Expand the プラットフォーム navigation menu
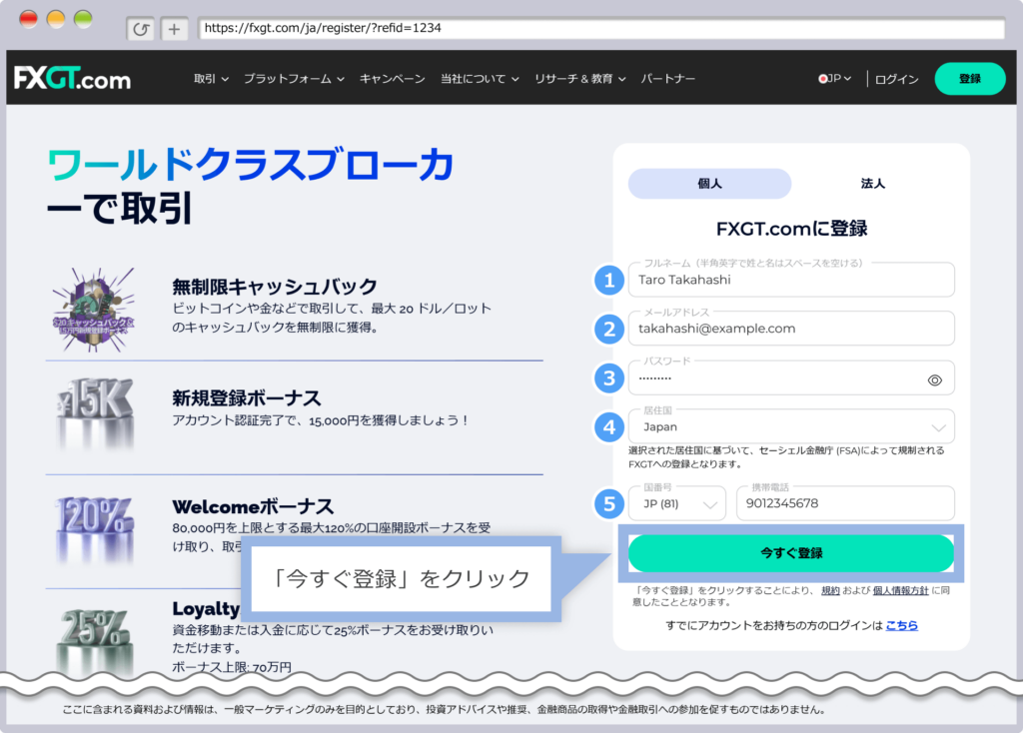Screen dimensions: 1023x733 (295, 78)
